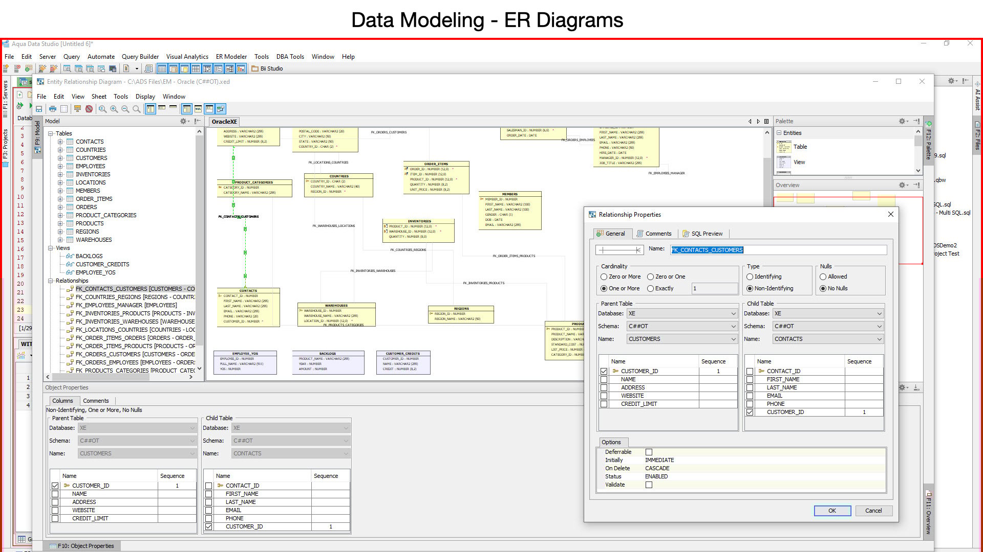
Task: Open the CONTACTS child name dropdown in dialog
Action: click(828, 339)
